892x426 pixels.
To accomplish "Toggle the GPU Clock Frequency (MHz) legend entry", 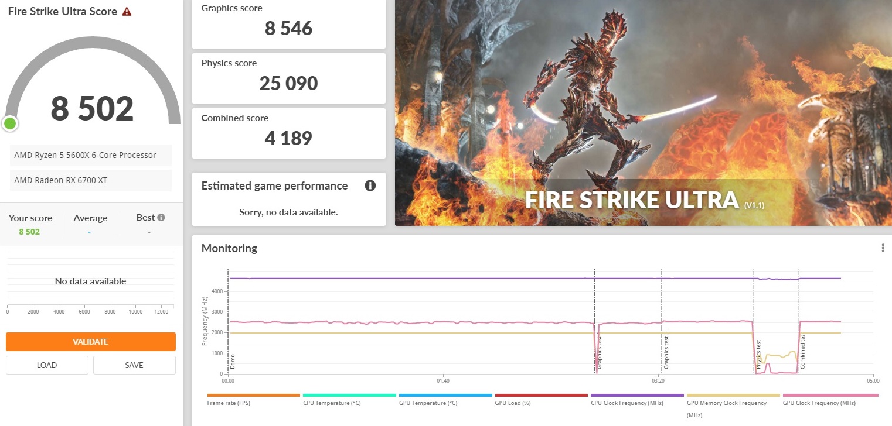I will 830,400.
